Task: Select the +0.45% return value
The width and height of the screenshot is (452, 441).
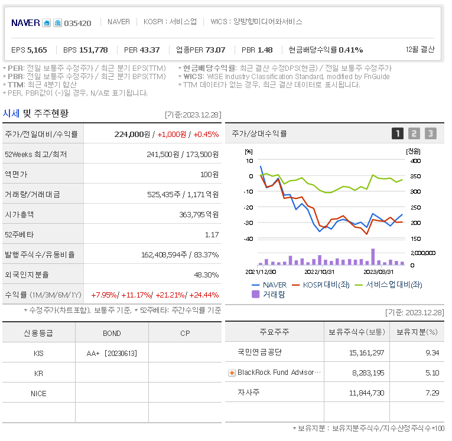Action: (206, 135)
